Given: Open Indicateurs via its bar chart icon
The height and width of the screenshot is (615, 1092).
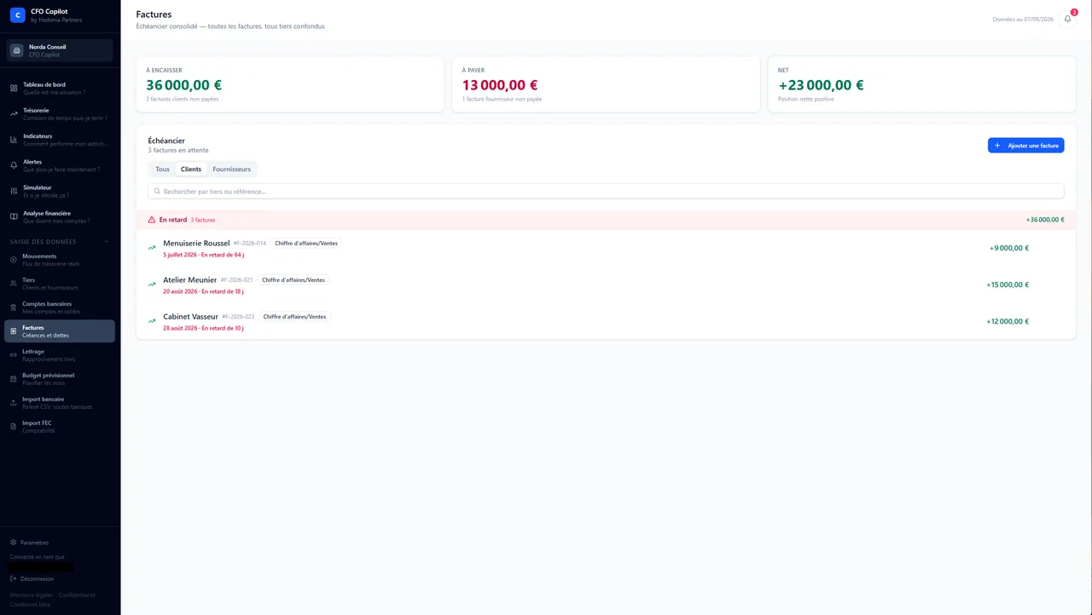Looking at the screenshot, I should (14, 140).
